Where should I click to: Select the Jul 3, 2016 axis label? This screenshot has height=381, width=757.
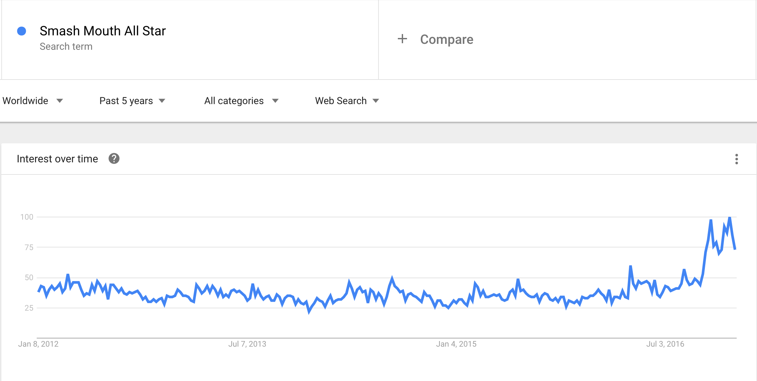tap(665, 344)
